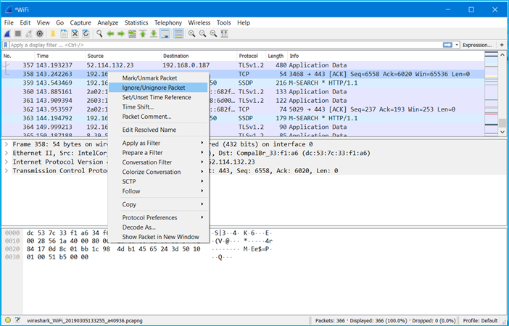This screenshot has width=509, height=326.
Task: Stop the running capture
Action: click(18, 34)
